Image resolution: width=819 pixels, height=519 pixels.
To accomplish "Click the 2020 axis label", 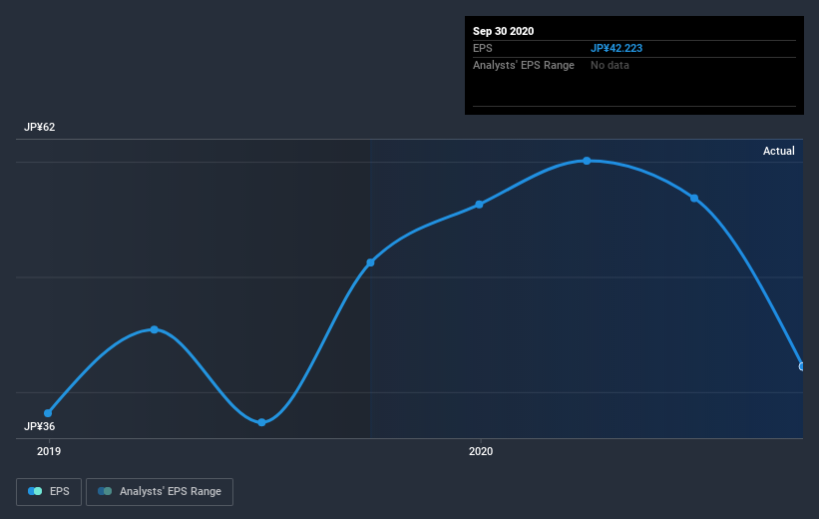I will 481,451.
